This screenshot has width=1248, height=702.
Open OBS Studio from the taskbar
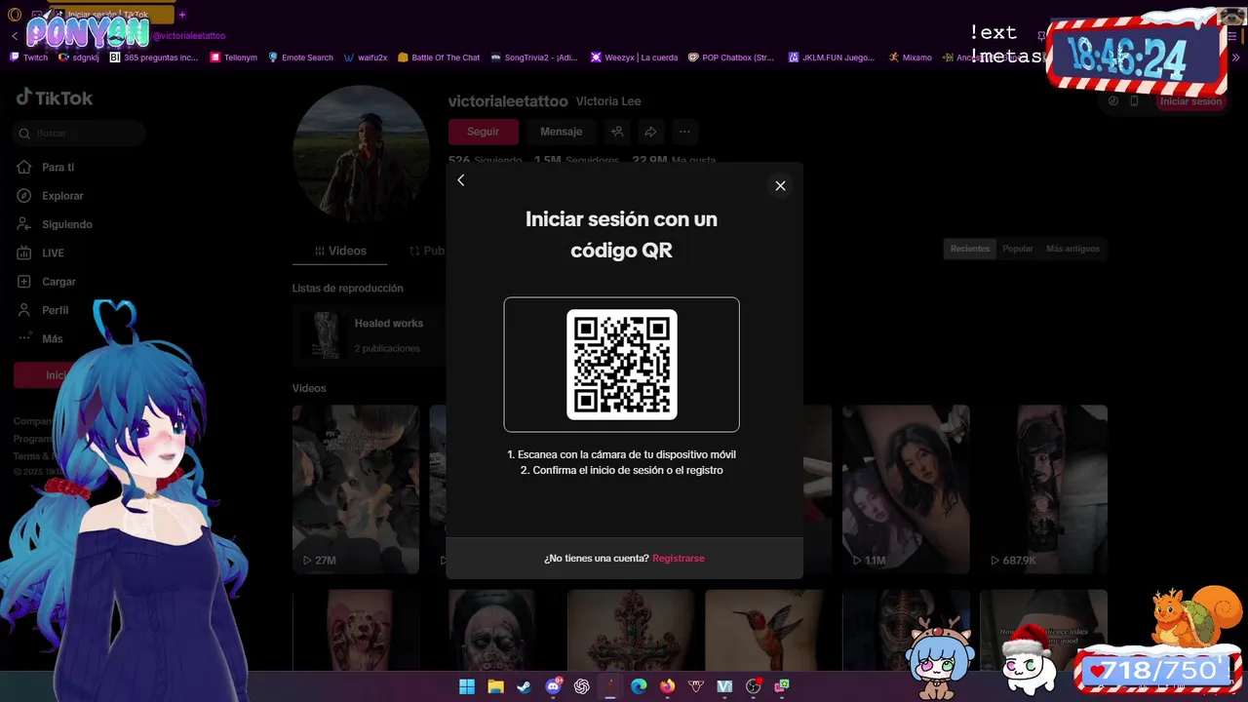point(753,686)
